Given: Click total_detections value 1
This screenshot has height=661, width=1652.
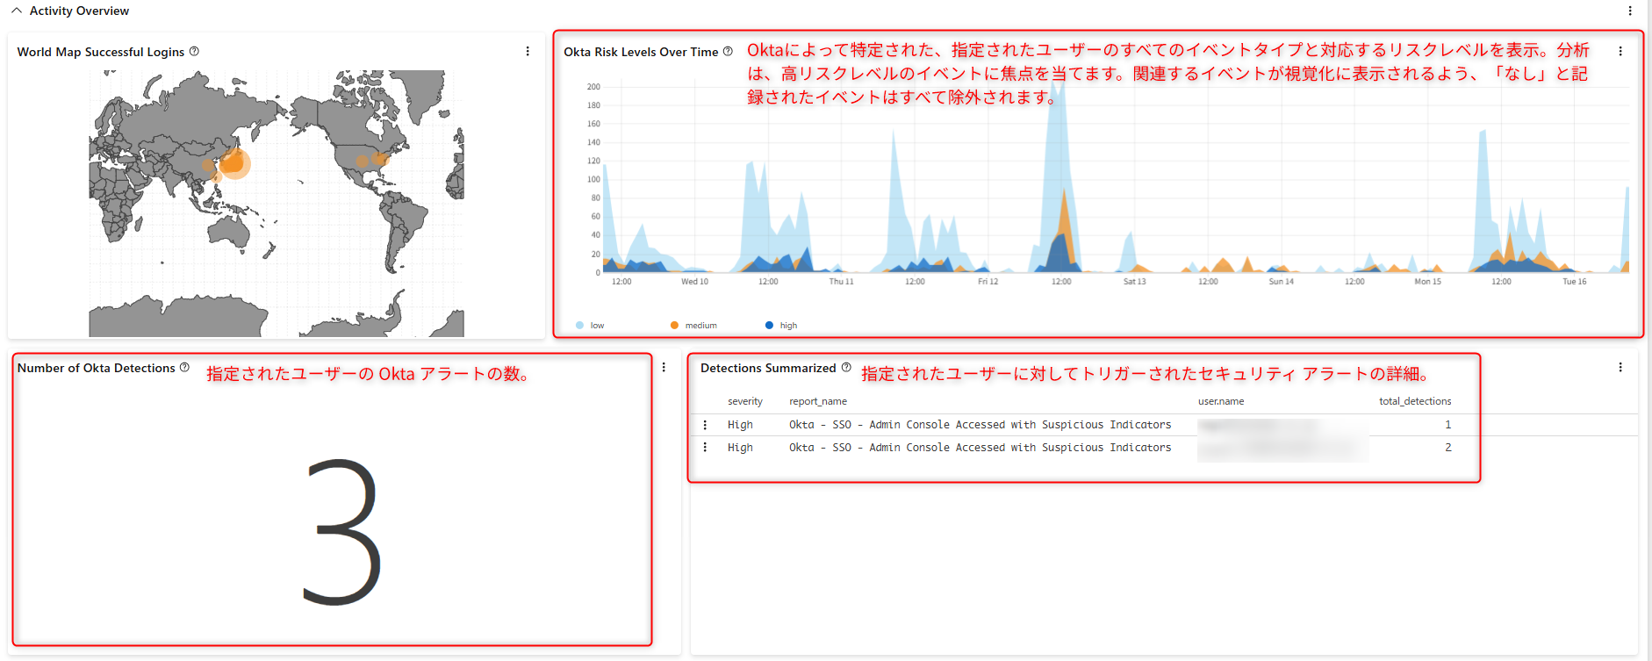Looking at the screenshot, I should 1448,425.
